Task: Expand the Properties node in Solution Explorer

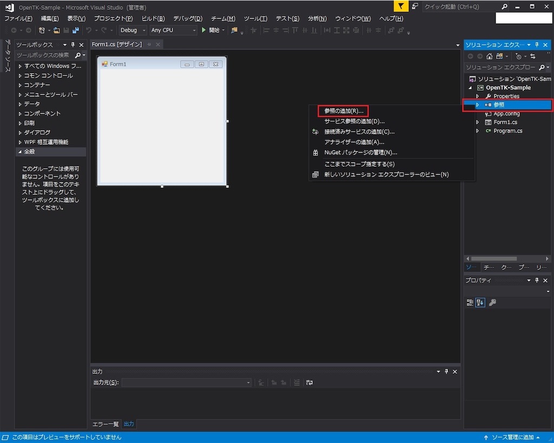Action: (477, 96)
